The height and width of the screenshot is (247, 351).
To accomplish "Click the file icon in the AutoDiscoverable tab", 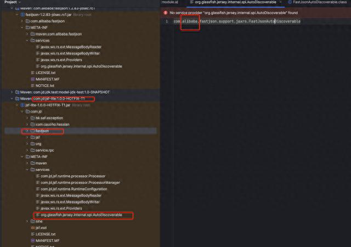I will (192, 2).
